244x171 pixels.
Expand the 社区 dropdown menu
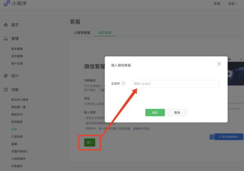(233, 4)
